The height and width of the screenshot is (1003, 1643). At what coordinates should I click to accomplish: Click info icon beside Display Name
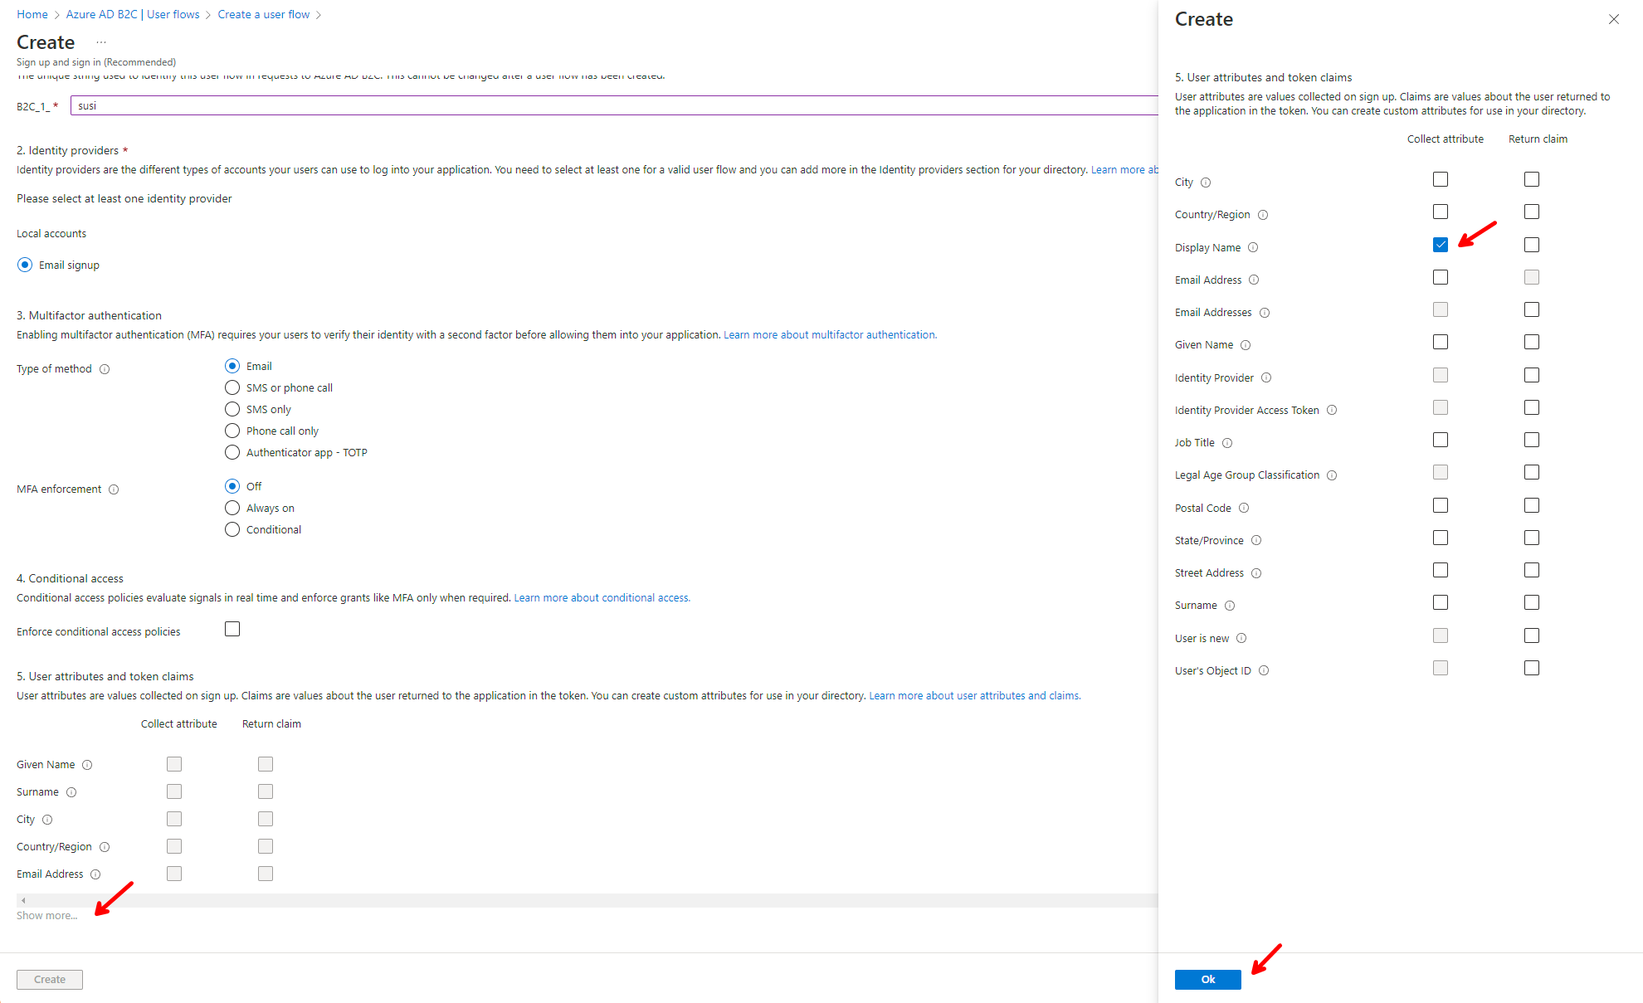(x=1253, y=247)
